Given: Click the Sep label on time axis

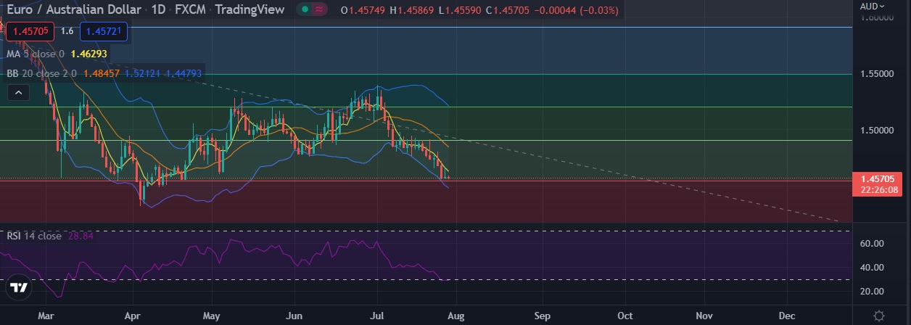Looking at the screenshot, I should 543,316.
